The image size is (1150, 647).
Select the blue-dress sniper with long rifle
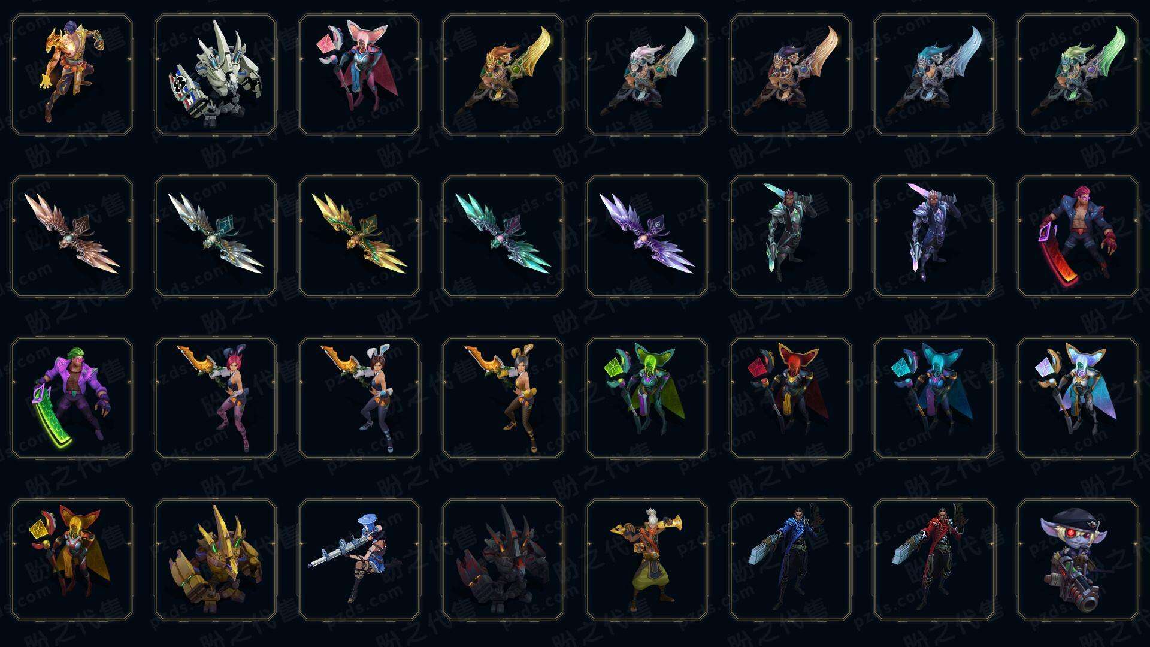[x=359, y=560]
